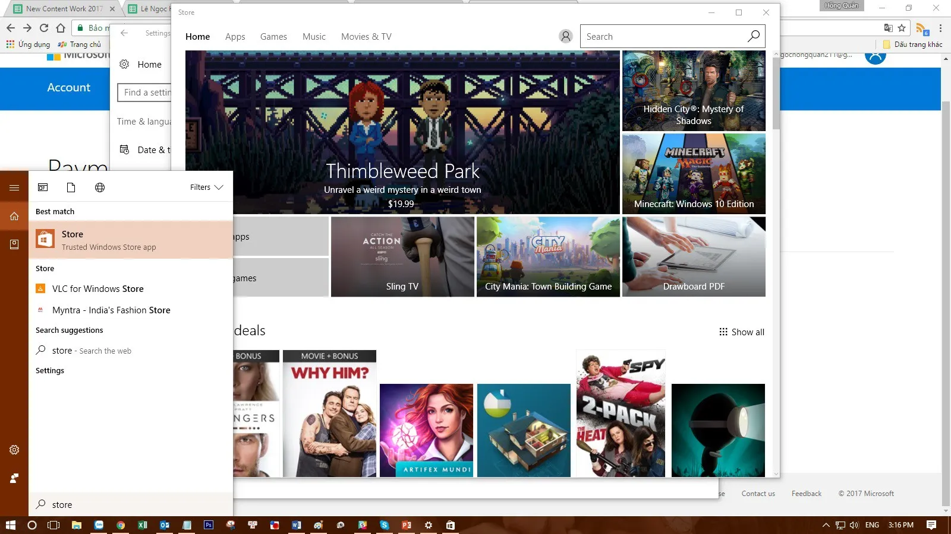951x534 pixels.
Task: Expand the Filters dropdown in search panel
Action: [206, 187]
